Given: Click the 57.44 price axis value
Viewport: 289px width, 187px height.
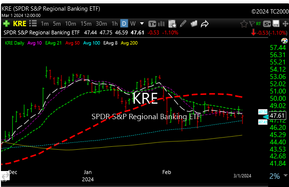Looking at the screenshot, I should [x=278, y=48].
